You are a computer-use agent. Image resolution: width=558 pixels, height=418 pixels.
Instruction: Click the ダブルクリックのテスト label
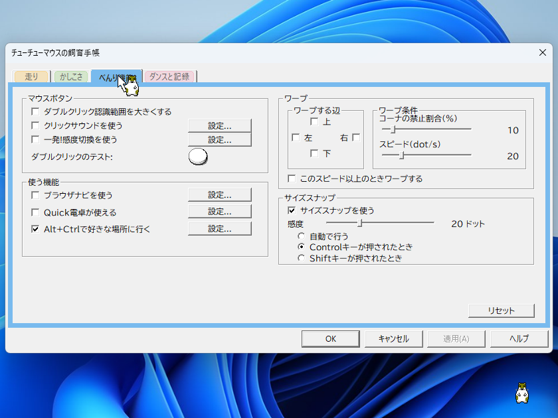click(x=72, y=157)
